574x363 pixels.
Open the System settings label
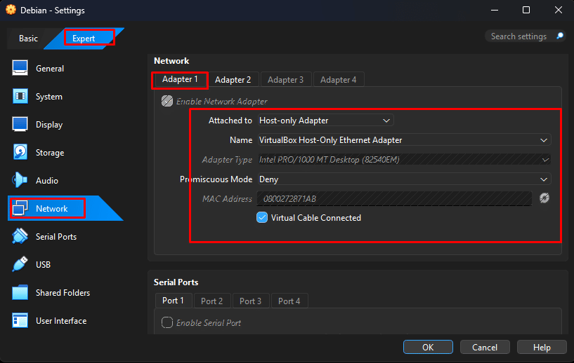coord(49,97)
